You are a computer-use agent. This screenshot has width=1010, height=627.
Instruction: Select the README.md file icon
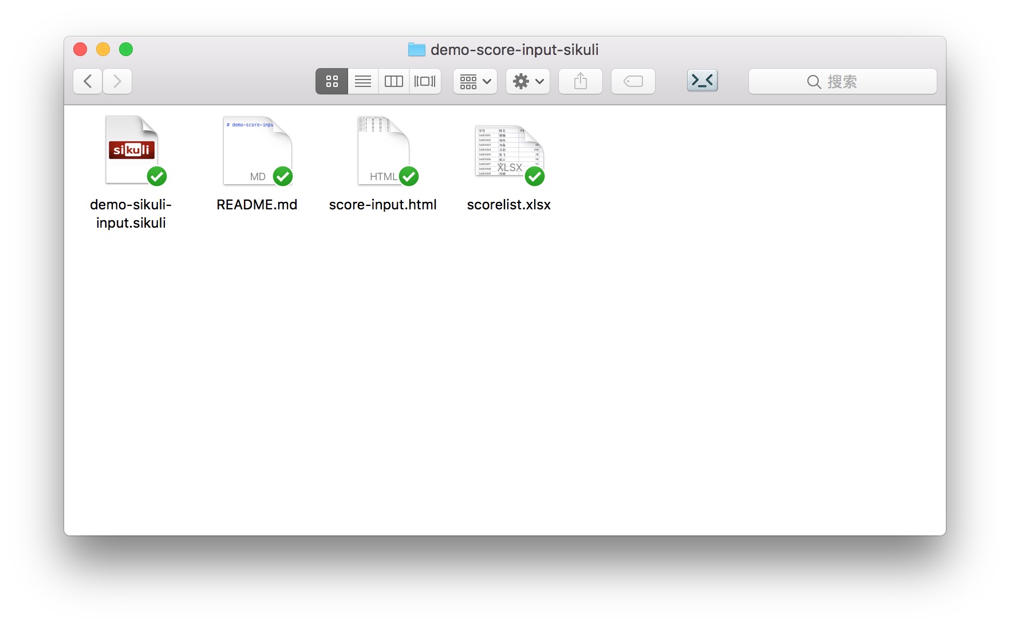pyautogui.click(x=258, y=150)
